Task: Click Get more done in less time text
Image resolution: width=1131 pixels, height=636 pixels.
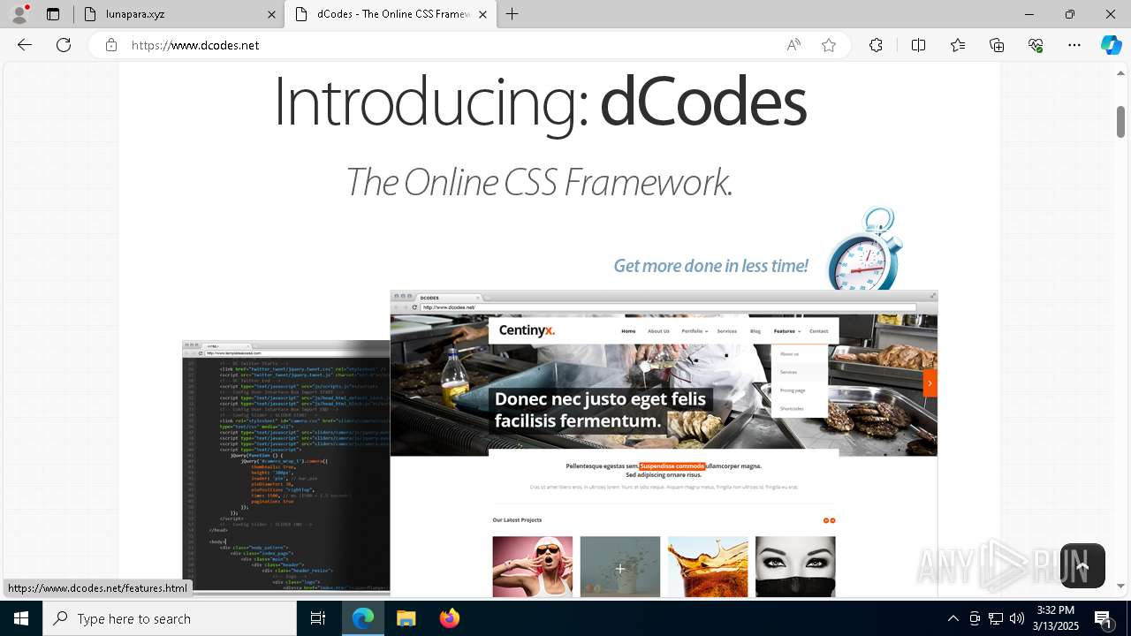Action: 710,266
